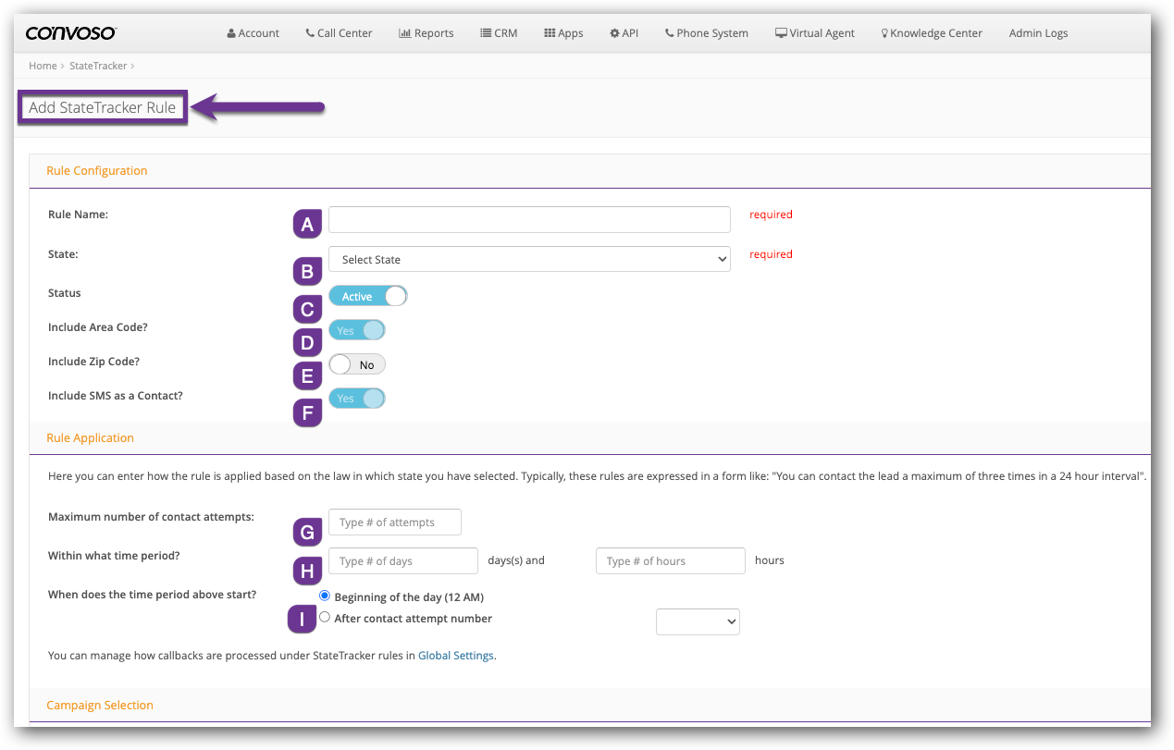Select the After contact attempt number option
Viewport: 1174px width, 750px height.
[325, 618]
